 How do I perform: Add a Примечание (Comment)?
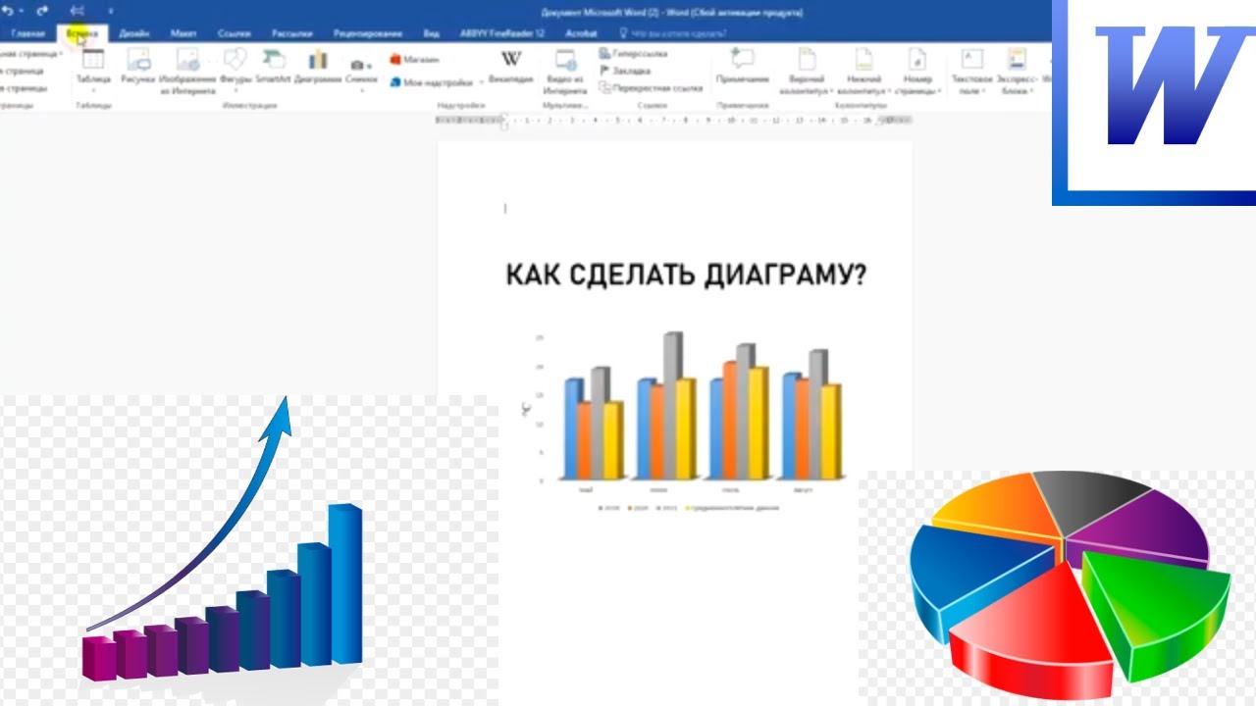(743, 68)
